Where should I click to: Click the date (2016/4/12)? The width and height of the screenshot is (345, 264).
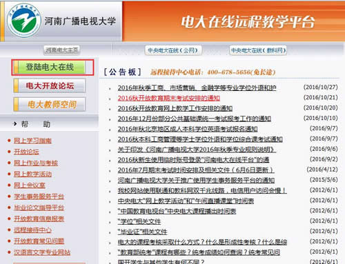(x=322, y=170)
